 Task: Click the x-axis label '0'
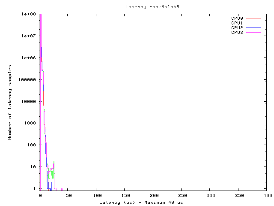click(x=40, y=196)
